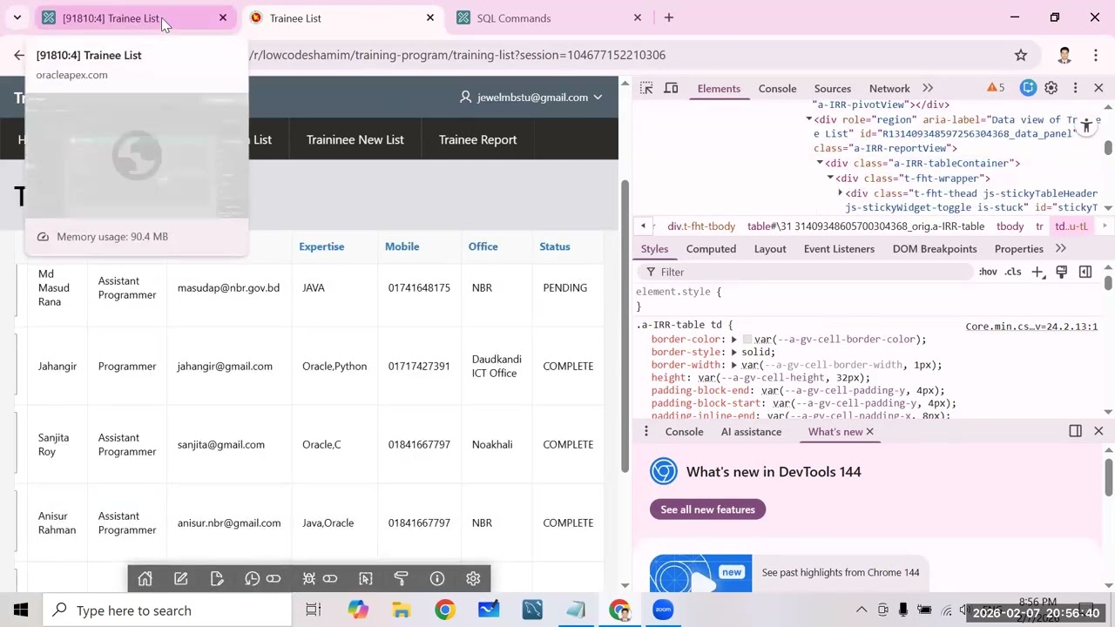Switch to the SQL Commands browser tab
This screenshot has height=627, width=1115.
click(x=551, y=17)
